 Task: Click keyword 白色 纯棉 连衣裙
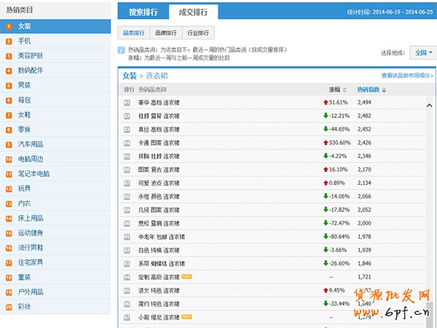159,251
